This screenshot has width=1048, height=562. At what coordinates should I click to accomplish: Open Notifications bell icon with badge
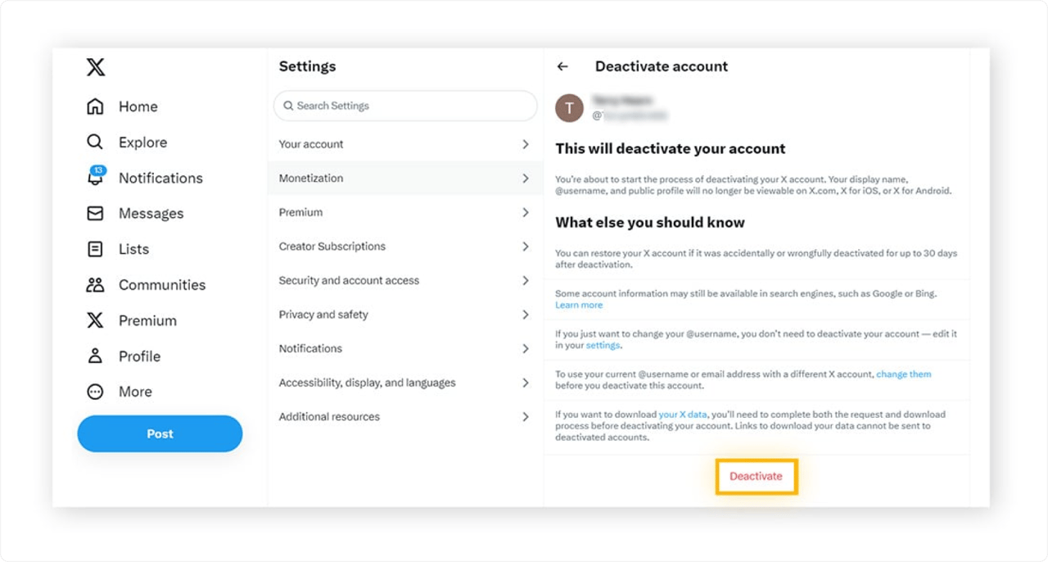96,178
